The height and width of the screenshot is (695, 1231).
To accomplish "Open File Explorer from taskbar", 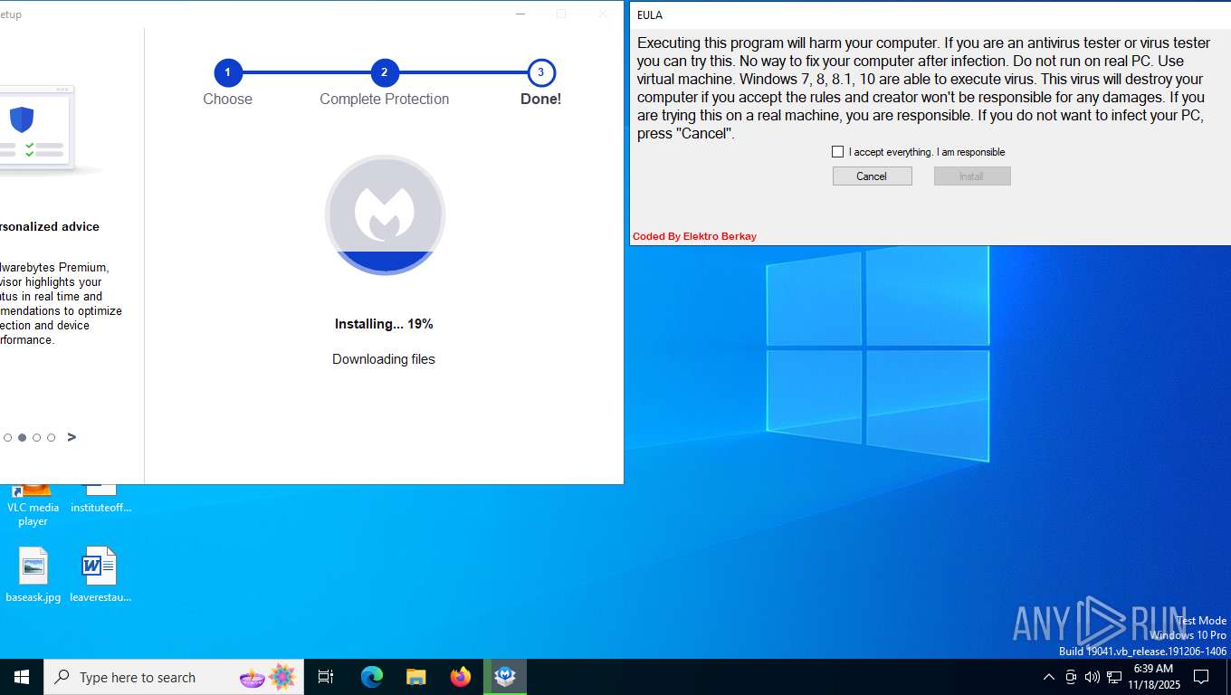I will tap(415, 677).
